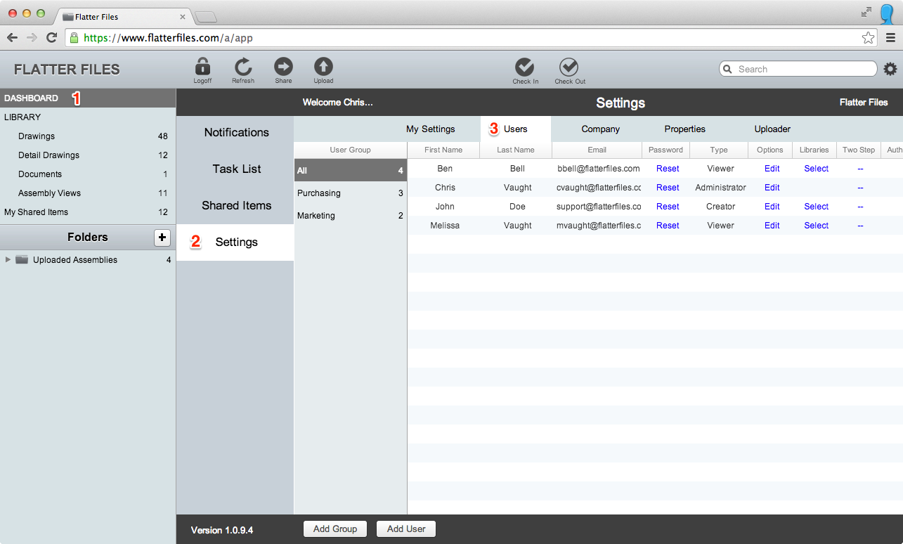Select libraries for John Doe

point(817,207)
